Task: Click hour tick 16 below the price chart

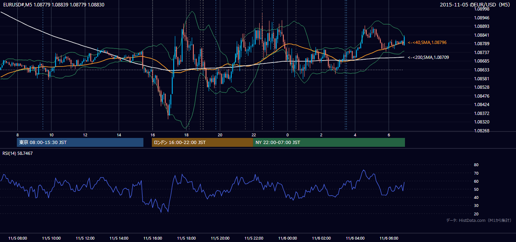Action: point(153,135)
